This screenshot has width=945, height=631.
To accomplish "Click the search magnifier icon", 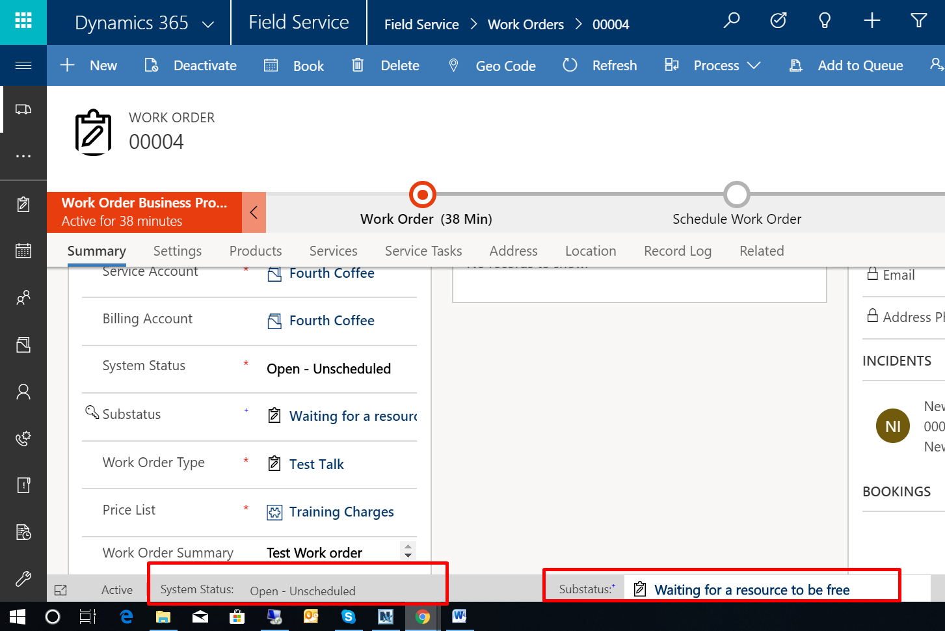I will coord(732,21).
